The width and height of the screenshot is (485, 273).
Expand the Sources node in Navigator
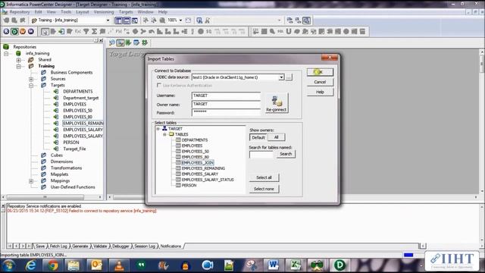click(31, 79)
